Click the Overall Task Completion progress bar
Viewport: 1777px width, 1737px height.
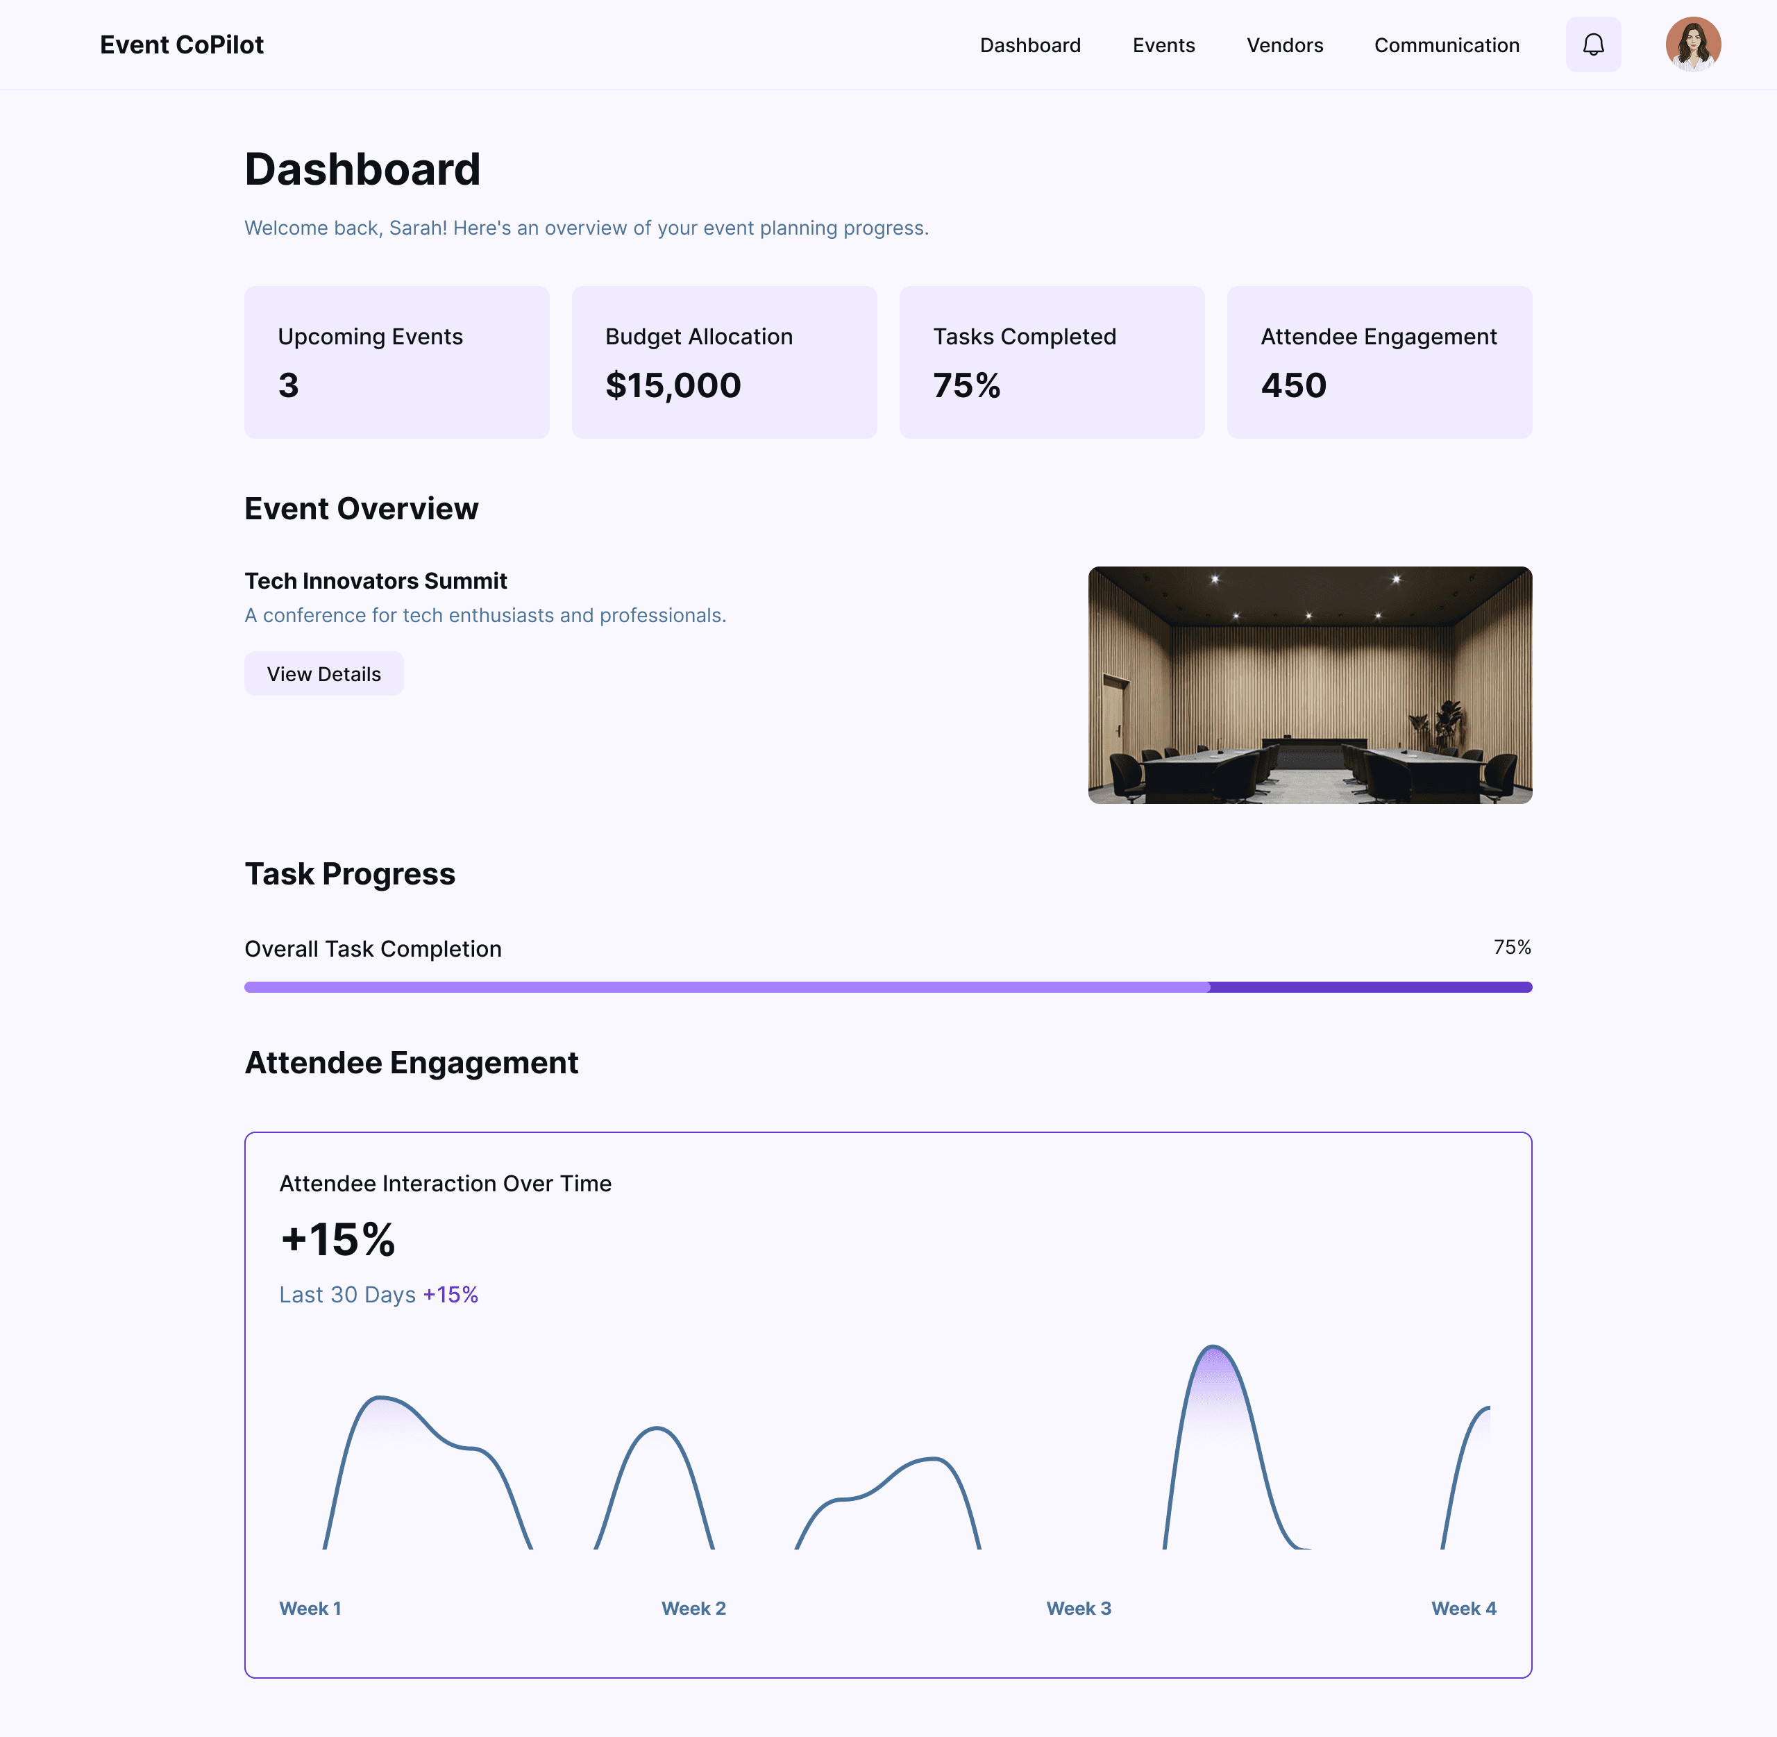[888, 987]
